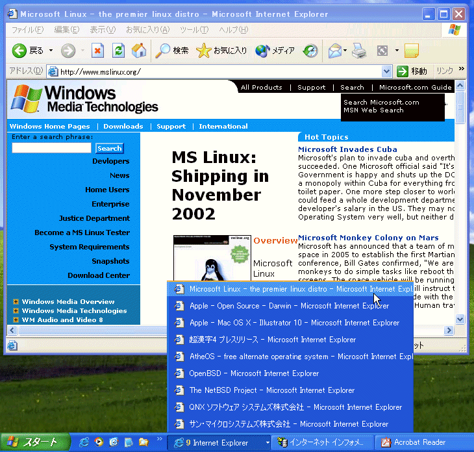Switch to サン・マイクロシステムズ window
Viewport: 474px width, 452px height.
pyautogui.click(x=290, y=424)
